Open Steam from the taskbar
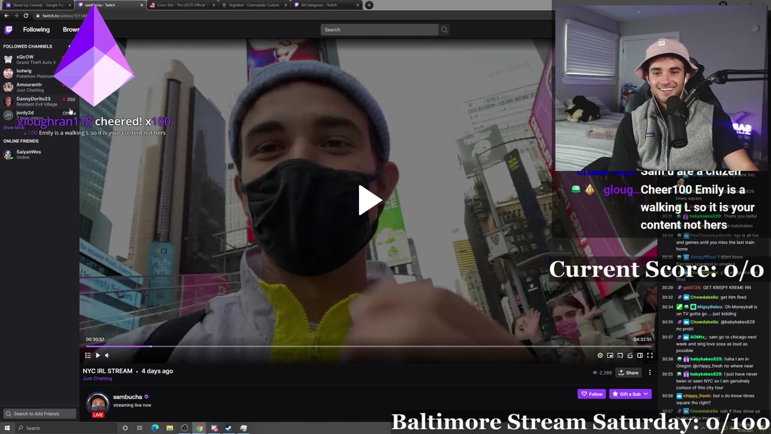Image resolution: width=771 pixels, height=434 pixels. (x=229, y=428)
